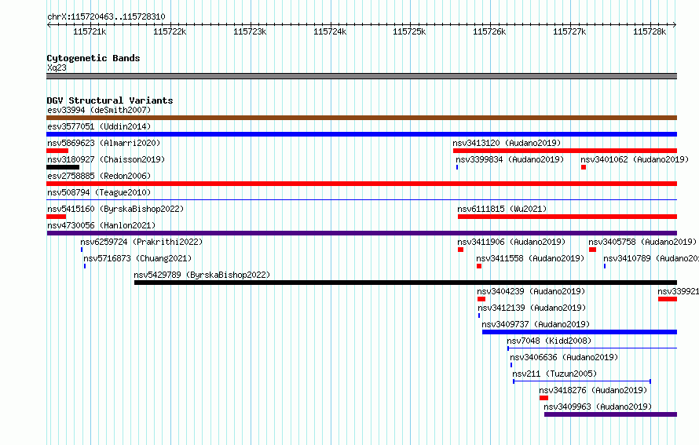Screen dimensions: 699x445
Task: Click nsv3404239 (Audano2019) label
Action: [531, 291]
